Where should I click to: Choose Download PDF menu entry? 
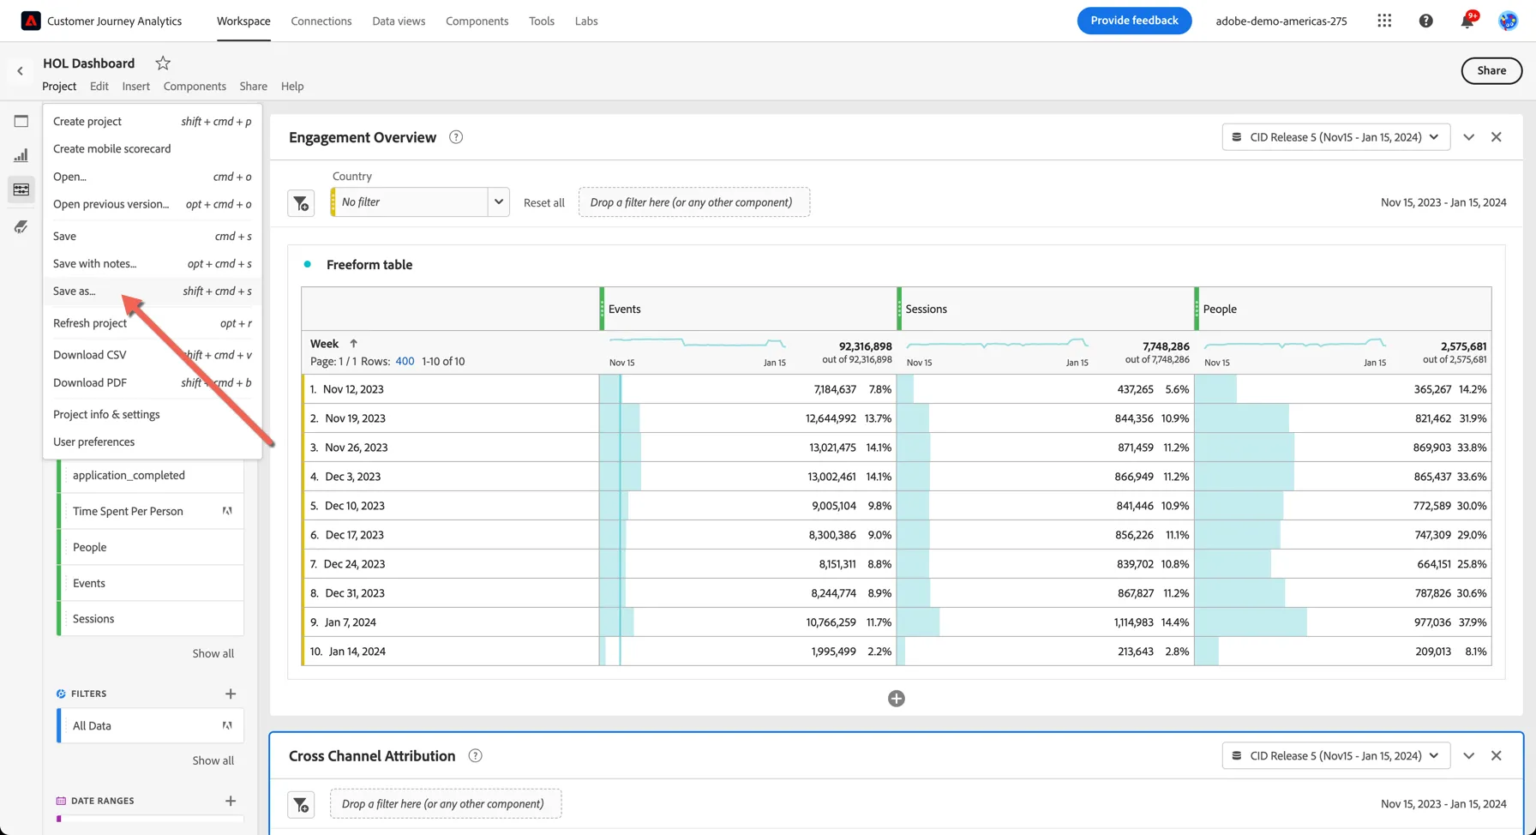tap(152, 383)
